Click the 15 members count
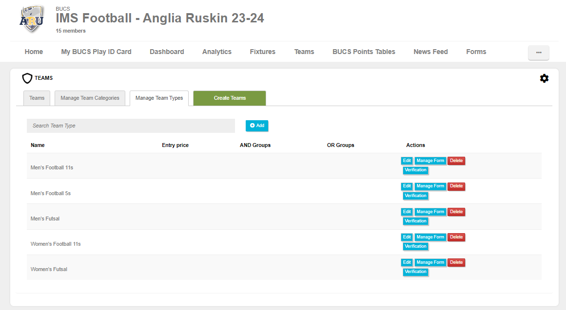This screenshot has width=566, height=310. [x=70, y=31]
